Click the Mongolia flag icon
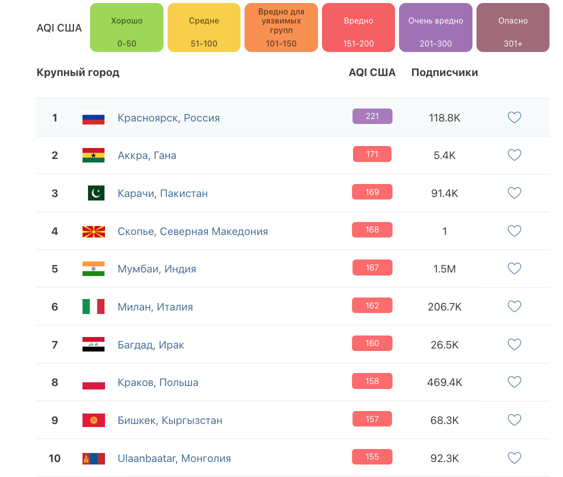Viewport: 563px width, 477px height. tap(93, 458)
